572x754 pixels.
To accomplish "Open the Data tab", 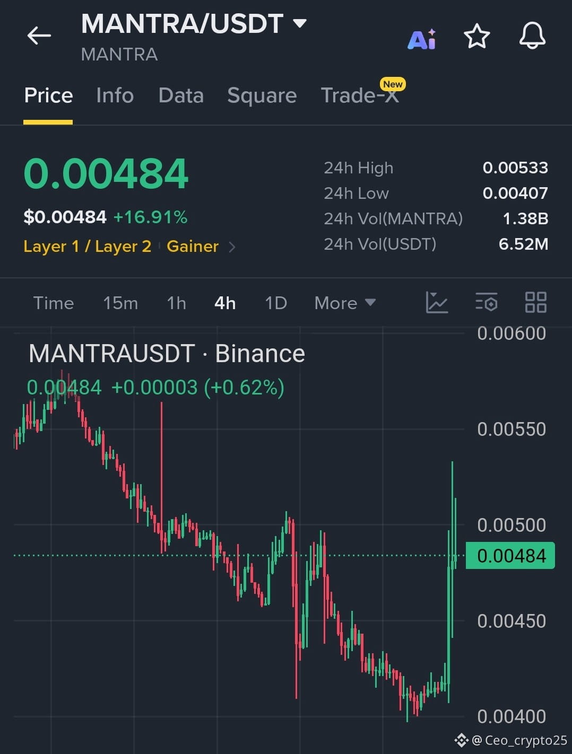I will click(x=181, y=95).
